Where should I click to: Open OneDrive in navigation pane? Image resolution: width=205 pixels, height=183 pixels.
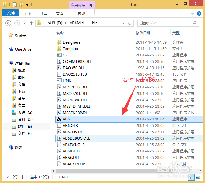[23, 49]
